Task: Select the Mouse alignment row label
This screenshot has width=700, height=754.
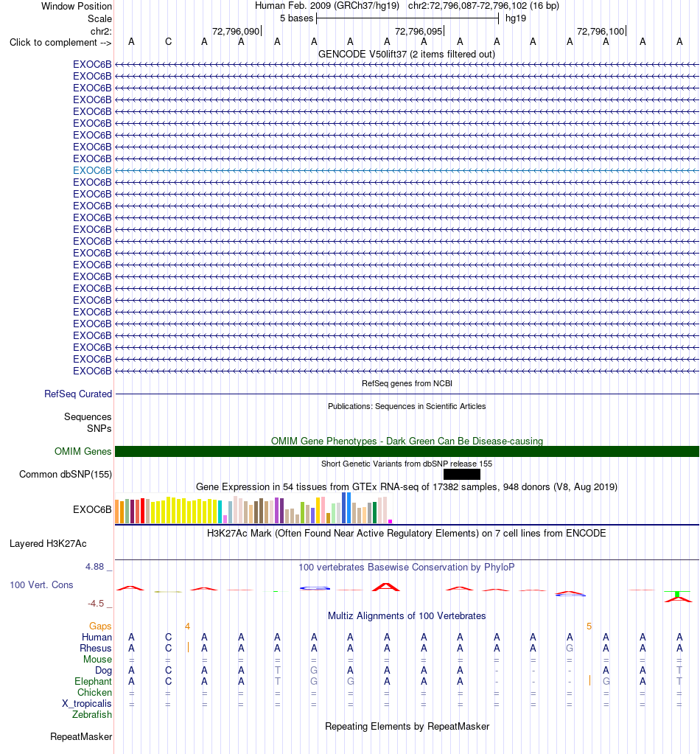Action: [x=97, y=659]
